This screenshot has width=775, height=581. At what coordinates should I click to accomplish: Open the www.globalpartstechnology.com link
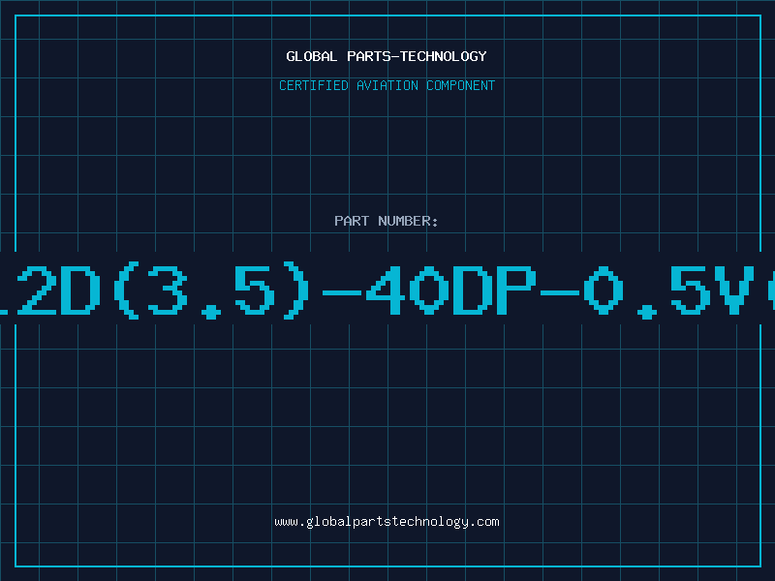tap(387, 522)
